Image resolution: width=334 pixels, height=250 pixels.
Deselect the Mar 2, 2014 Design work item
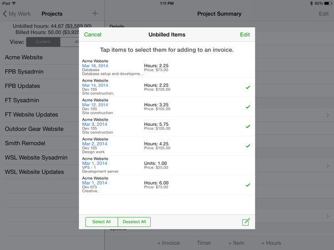167,146
